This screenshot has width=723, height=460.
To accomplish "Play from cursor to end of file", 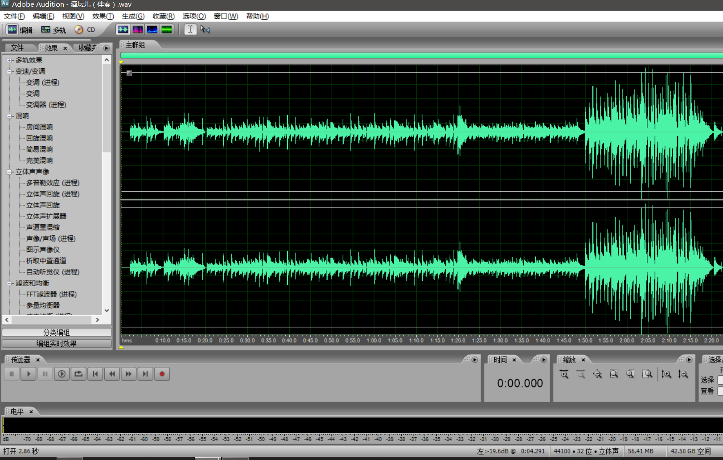I will point(62,374).
